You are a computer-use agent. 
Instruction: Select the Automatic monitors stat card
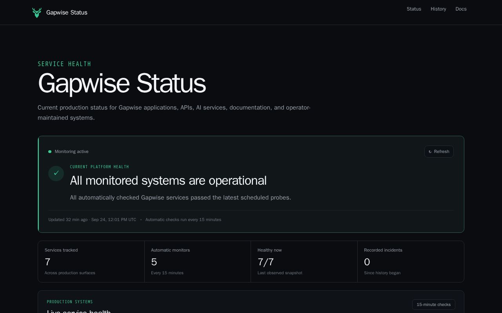198,261
